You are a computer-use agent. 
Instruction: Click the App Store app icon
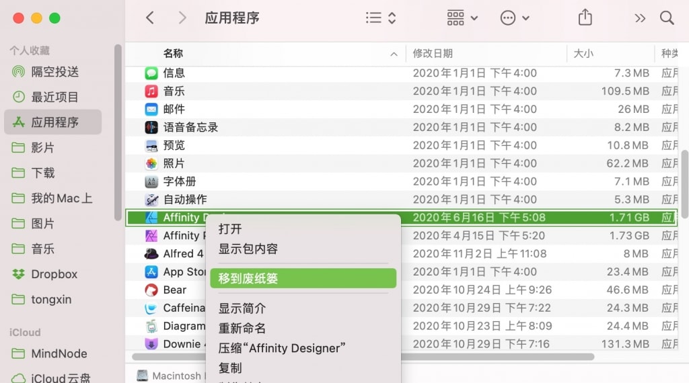151,272
